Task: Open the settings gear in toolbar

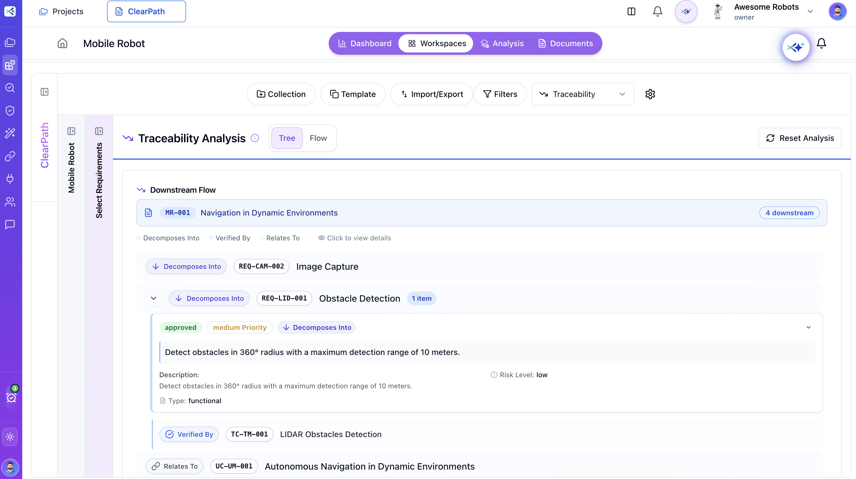Action: [x=650, y=94]
